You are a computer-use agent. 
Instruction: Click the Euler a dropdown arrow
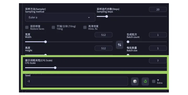[89, 17]
